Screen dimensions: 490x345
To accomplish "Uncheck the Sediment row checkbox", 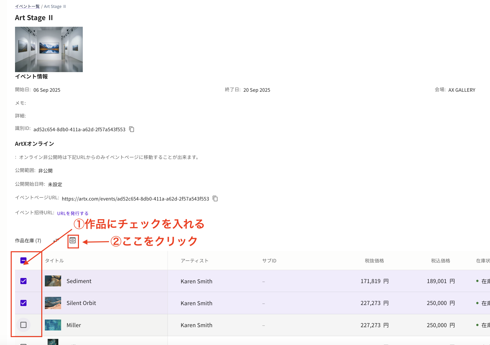I will coord(23,281).
